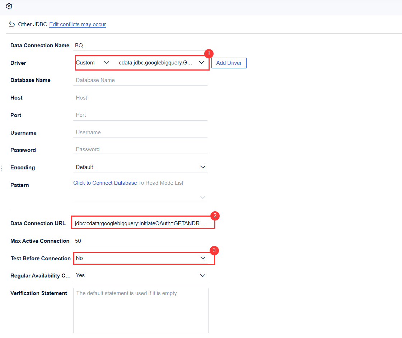Focus the Username input field
402x338 pixels.
click(140, 132)
